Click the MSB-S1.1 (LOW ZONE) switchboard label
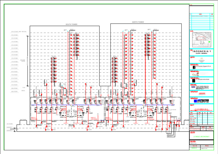Screen dimensions: 218x154 click(x=34, y=118)
